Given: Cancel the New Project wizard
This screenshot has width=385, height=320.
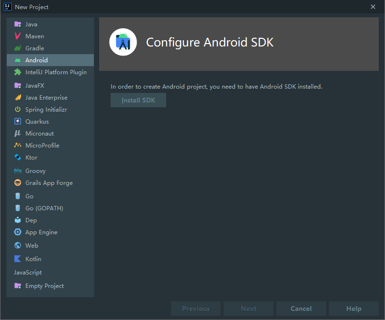Looking at the screenshot, I should pyautogui.click(x=301, y=309).
